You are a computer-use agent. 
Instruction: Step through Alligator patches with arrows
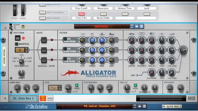pos(132,27)
